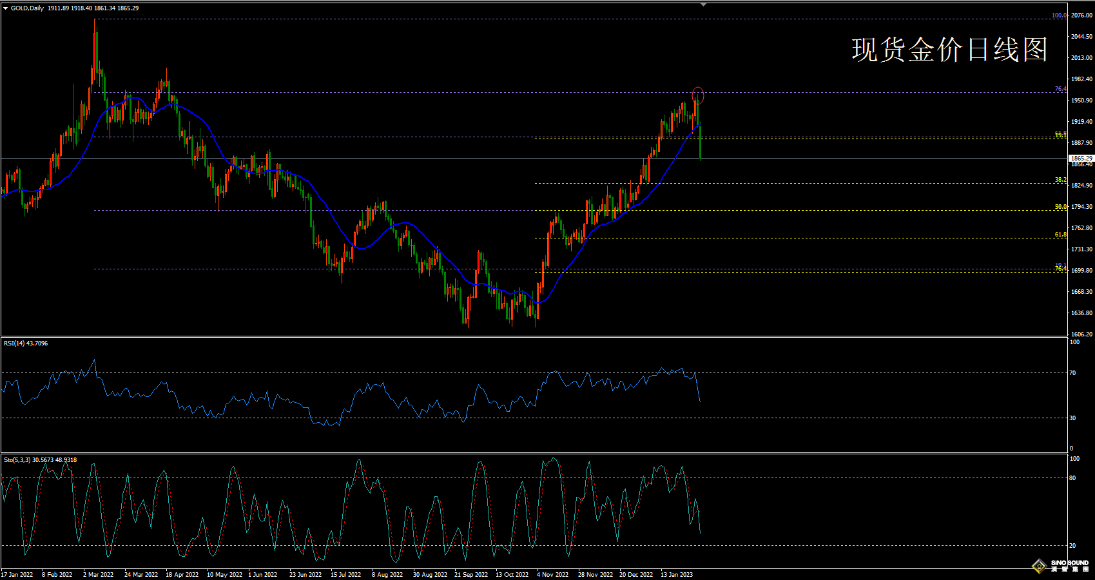Select the purple 100.0 Fibonacci level label

[1058, 15]
